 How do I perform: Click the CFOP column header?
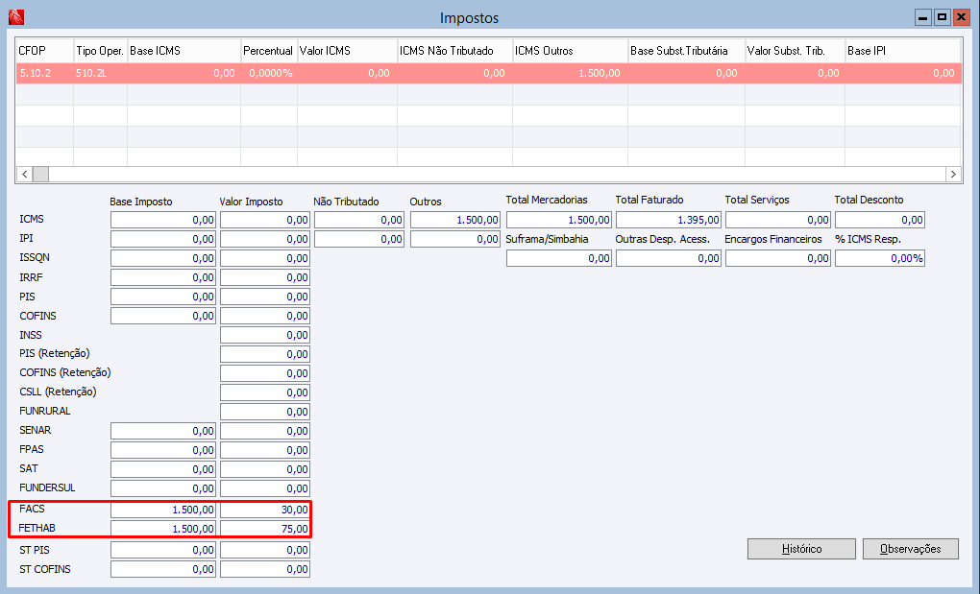[45, 51]
